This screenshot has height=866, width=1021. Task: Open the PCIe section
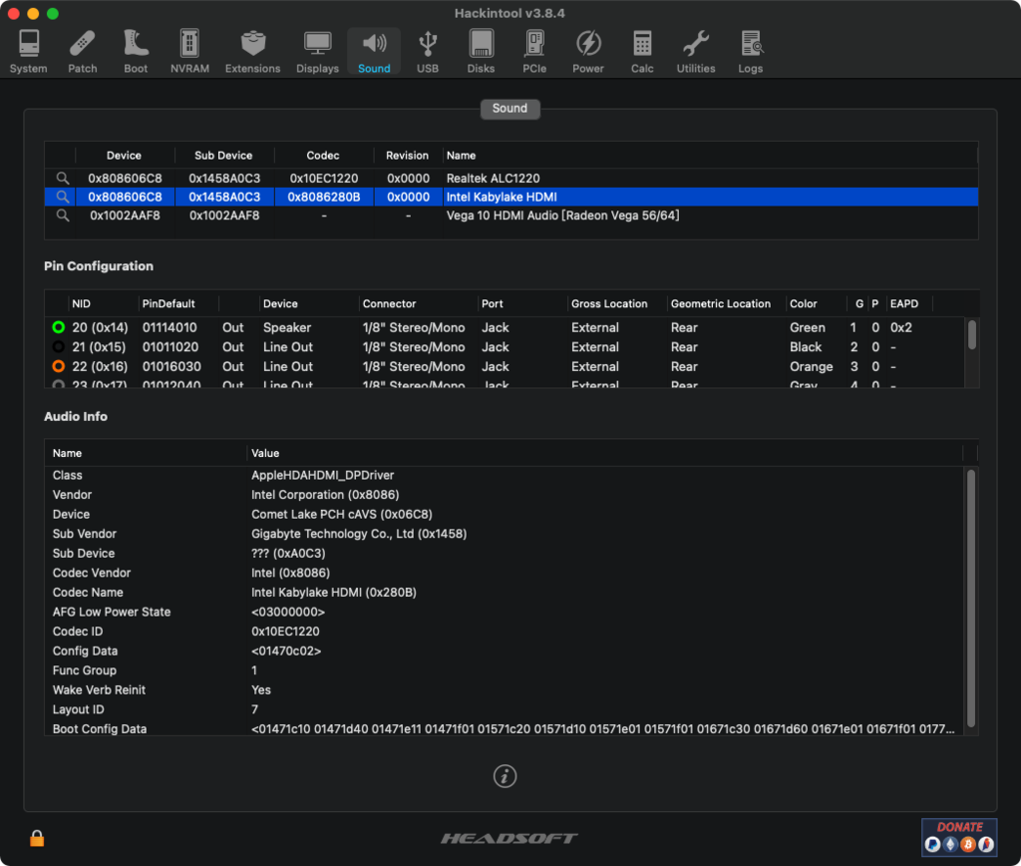534,52
